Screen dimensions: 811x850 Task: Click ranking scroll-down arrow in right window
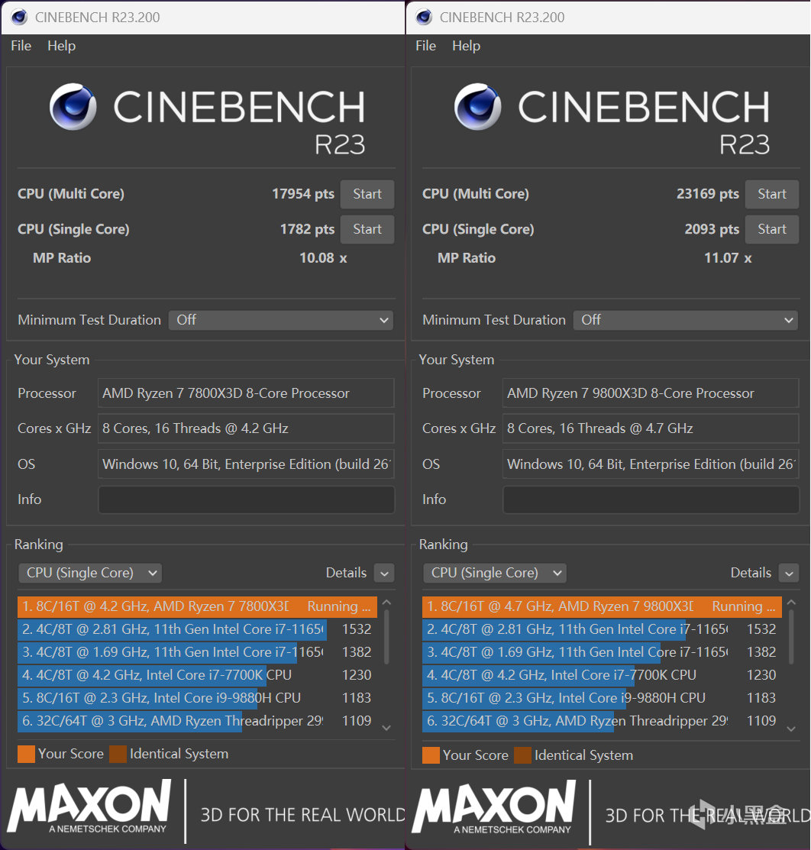tap(791, 729)
